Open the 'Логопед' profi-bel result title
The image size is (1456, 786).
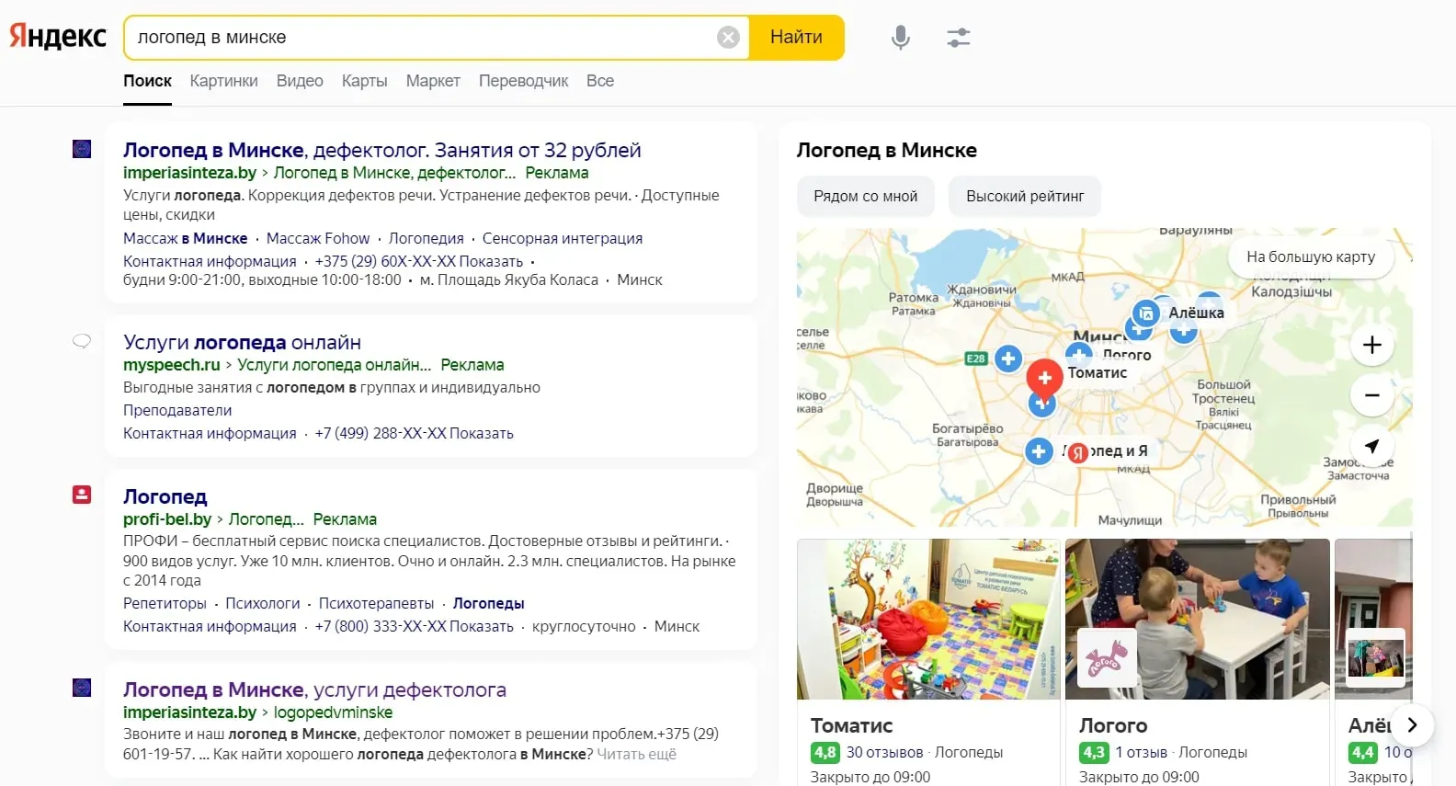[165, 496]
